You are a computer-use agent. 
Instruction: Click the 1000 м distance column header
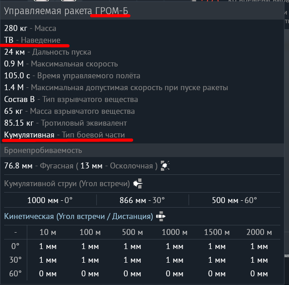174,232
